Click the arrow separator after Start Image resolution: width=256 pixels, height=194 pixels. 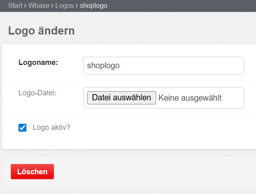[x=25, y=6]
